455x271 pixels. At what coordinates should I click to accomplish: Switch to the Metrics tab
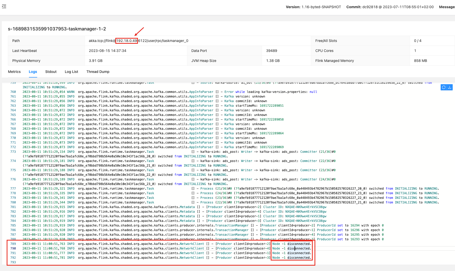point(14,72)
